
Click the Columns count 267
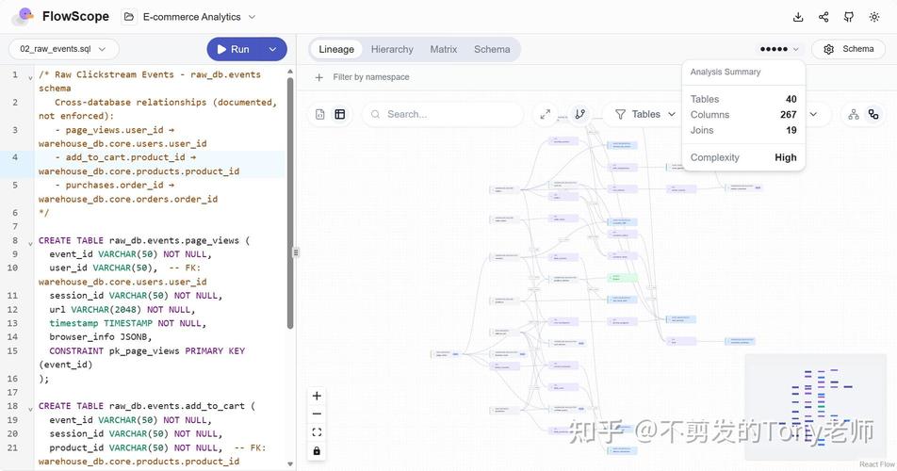click(x=789, y=114)
